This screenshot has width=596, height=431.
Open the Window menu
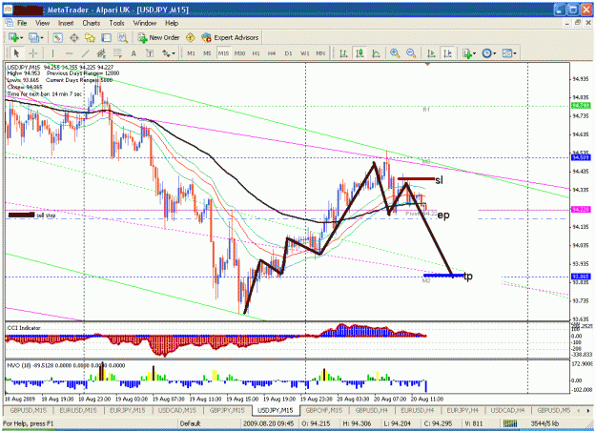(x=144, y=23)
